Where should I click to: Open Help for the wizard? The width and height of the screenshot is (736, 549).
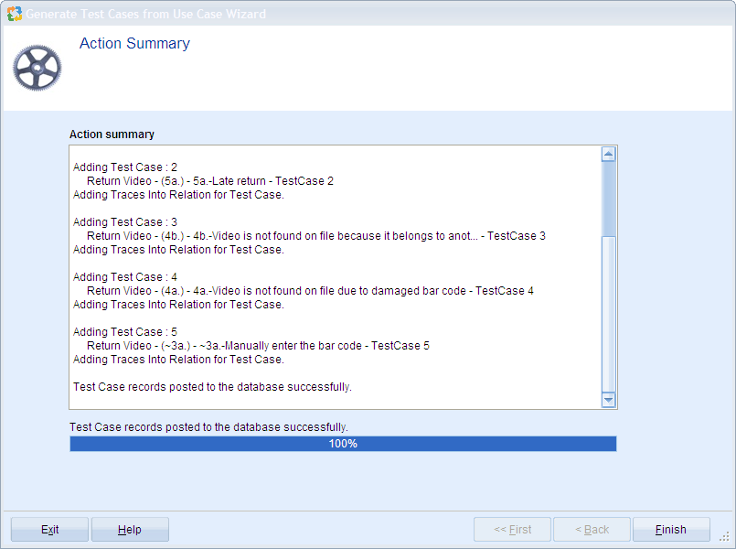tap(130, 529)
